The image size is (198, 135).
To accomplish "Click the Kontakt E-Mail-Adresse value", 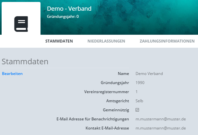I will point(161,128).
